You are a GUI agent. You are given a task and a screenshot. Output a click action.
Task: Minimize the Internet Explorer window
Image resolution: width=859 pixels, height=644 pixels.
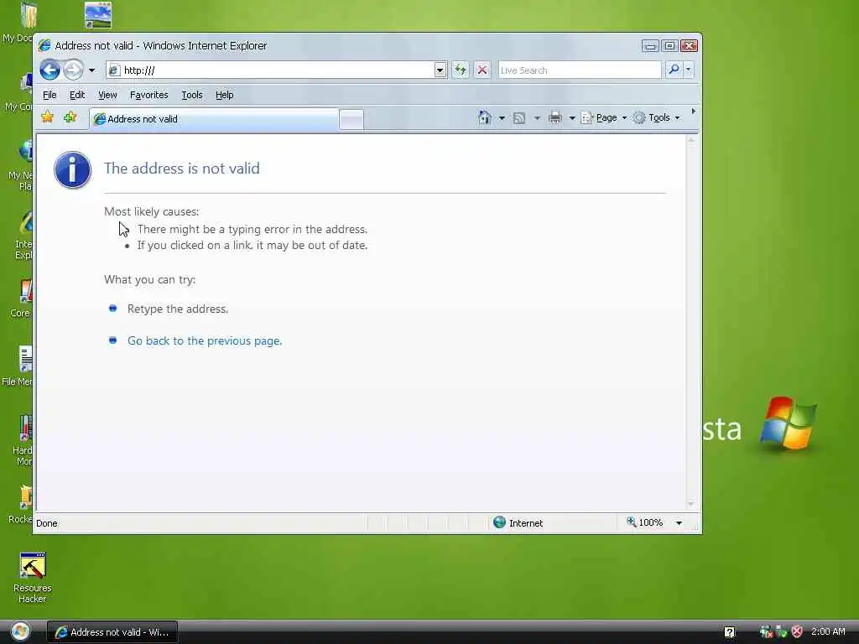pyautogui.click(x=650, y=45)
